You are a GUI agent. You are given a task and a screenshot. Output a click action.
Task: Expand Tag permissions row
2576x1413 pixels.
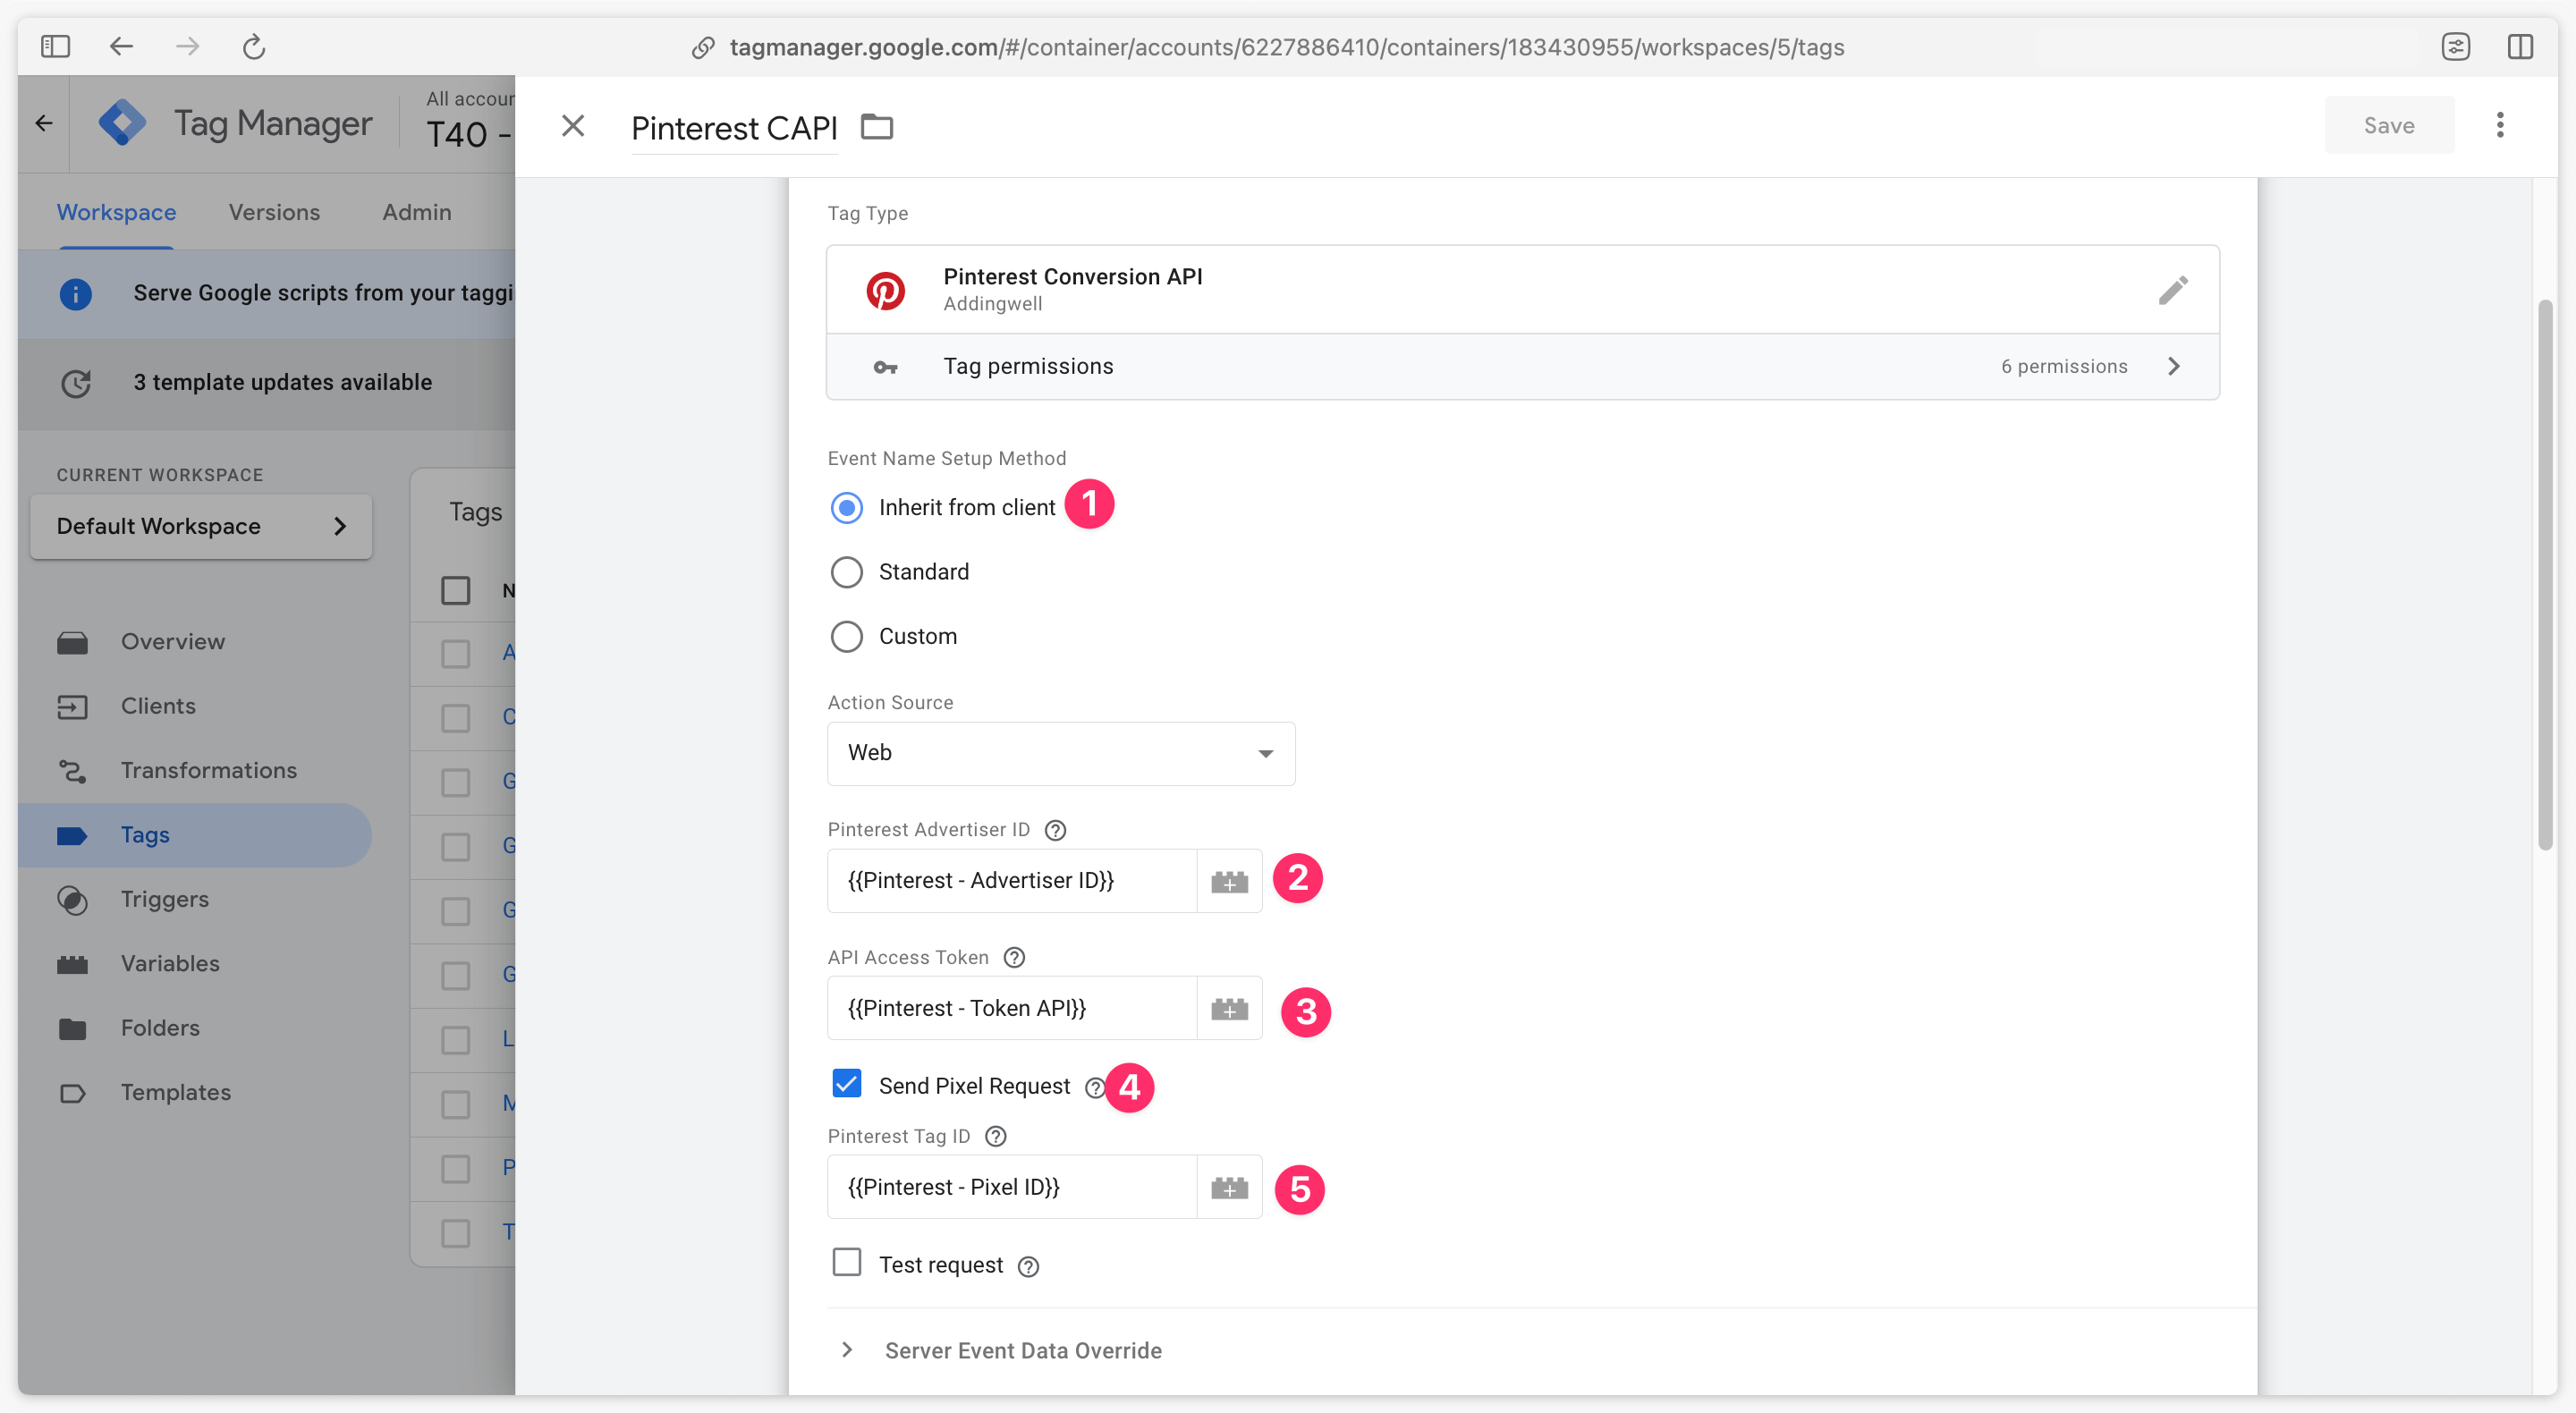pyautogui.click(x=1522, y=367)
